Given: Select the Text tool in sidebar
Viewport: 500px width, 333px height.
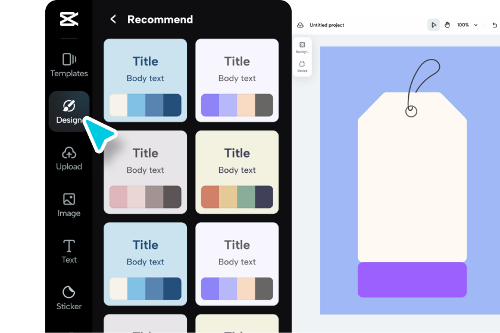Looking at the screenshot, I should pos(69,251).
